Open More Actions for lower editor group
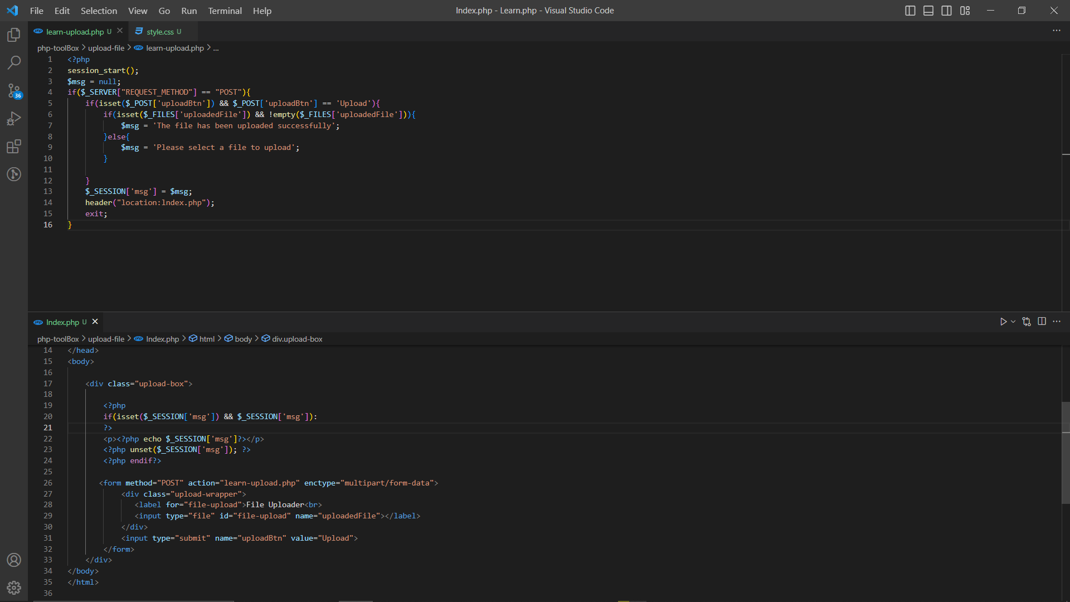This screenshot has width=1070, height=602. pyautogui.click(x=1057, y=322)
